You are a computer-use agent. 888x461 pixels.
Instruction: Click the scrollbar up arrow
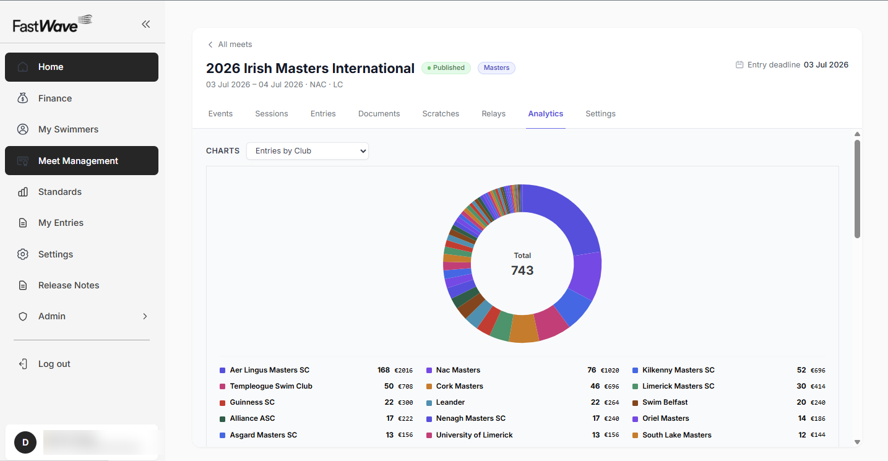click(x=857, y=134)
